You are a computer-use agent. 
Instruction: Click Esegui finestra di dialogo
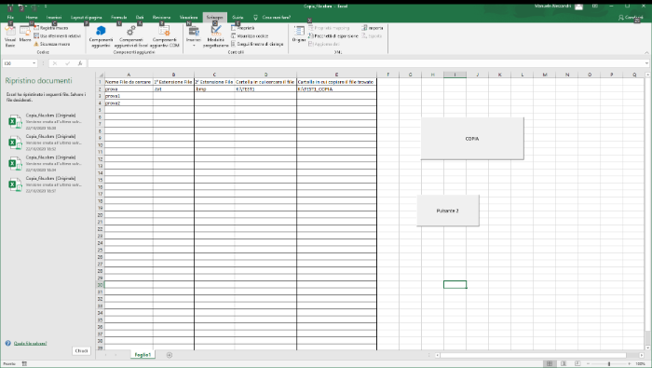pyautogui.click(x=257, y=44)
